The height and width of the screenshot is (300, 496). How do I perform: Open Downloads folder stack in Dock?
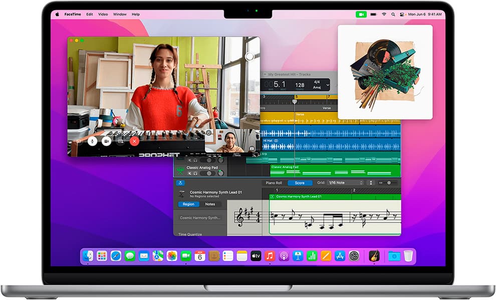click(x=394, y=256)
